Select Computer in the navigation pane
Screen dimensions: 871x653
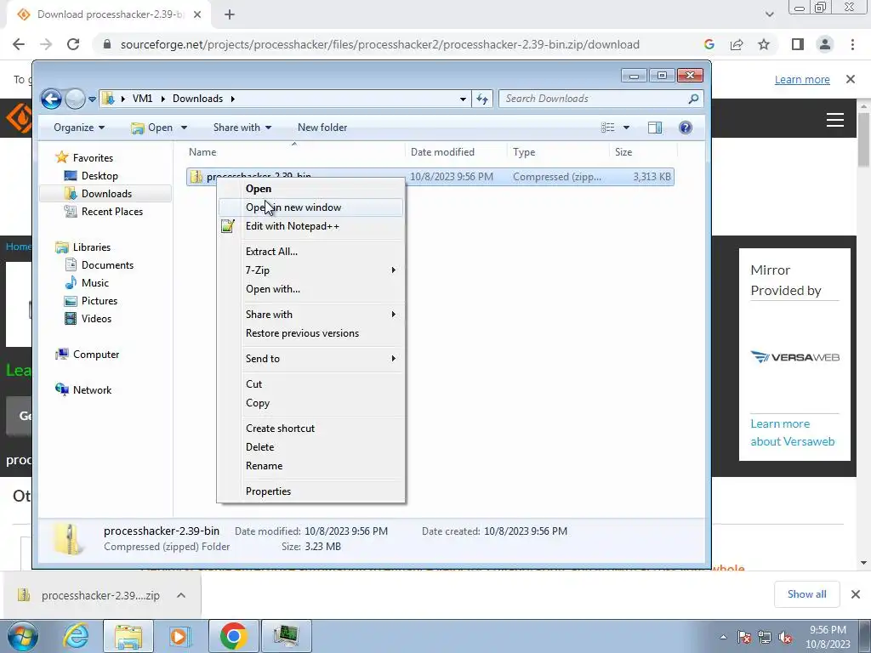coord(88,355)
